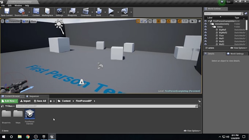Select the translate gizmo mode in the viewport
This screenshot has width=249, height=140.
click(138, 21)
